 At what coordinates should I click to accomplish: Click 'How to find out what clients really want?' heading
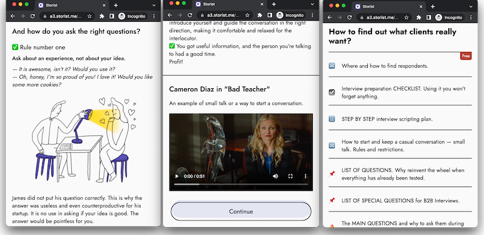tap(392, 36)
